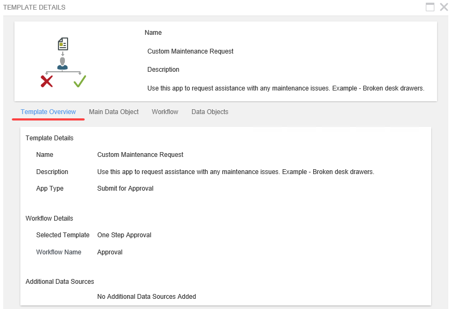Open the Main Data Object tab

click(x=114, y=112)
